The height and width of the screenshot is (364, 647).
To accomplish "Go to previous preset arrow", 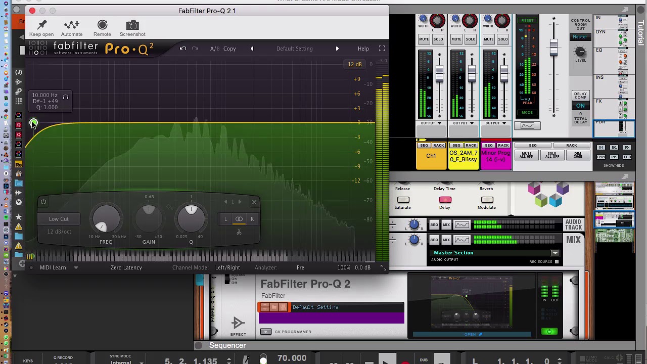I will tap(252, 49).
